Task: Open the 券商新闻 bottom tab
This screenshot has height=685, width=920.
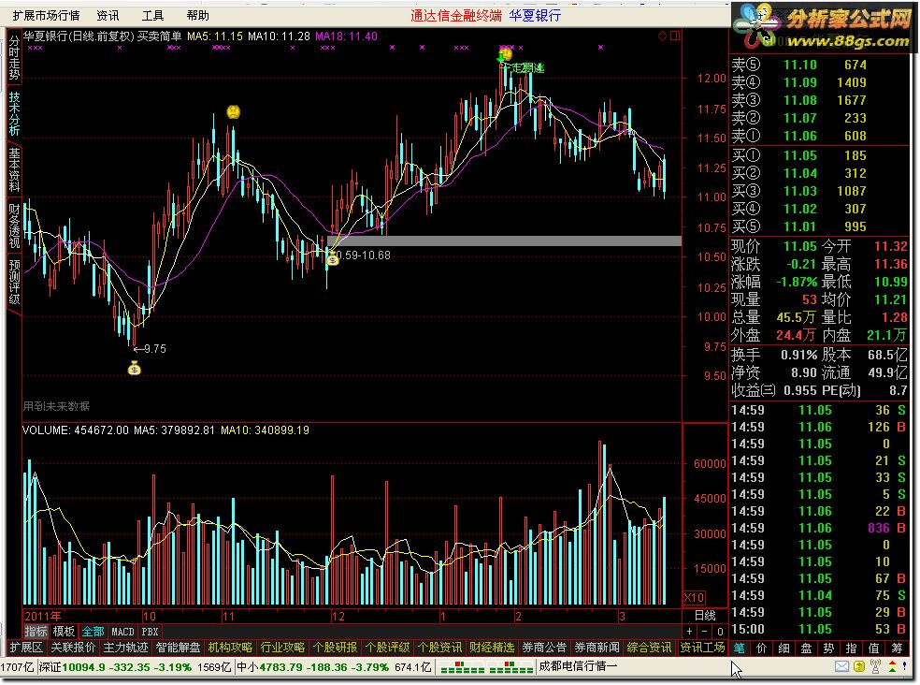Action: [597, 648]
